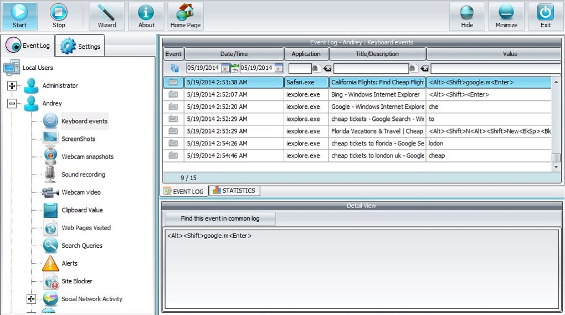Open the start date calendar picker

[x=225, y=68]
